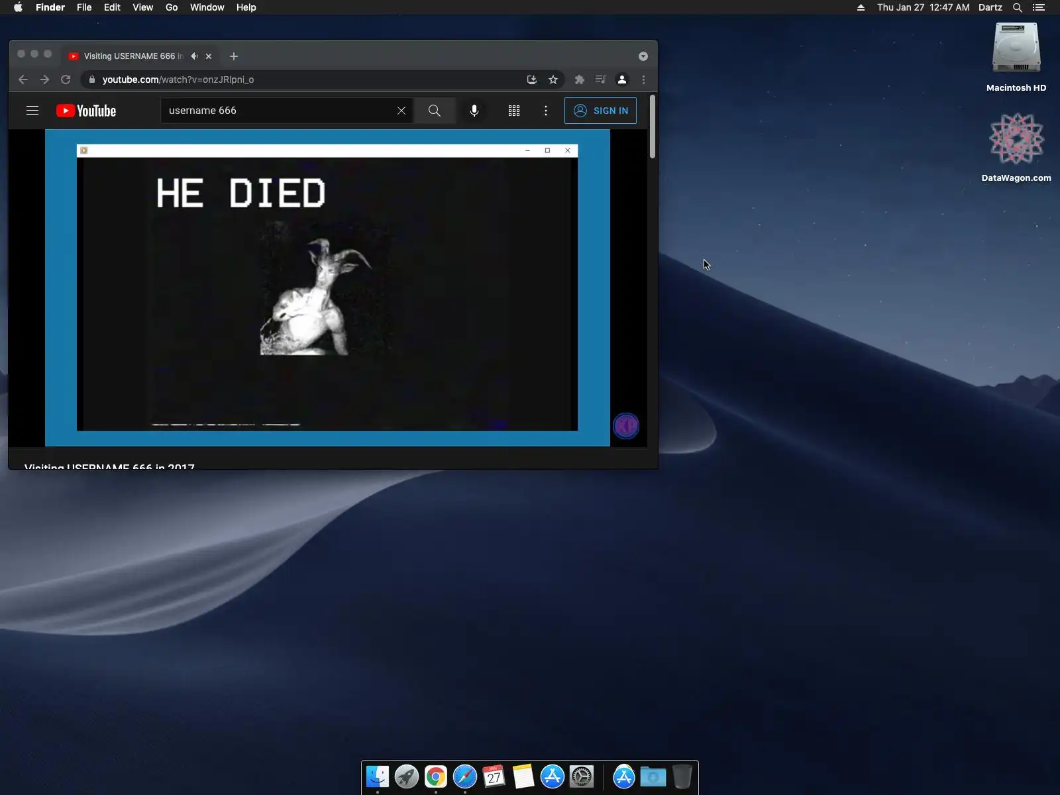Open the Finder menu
This screenshot has width=1060, height=795.
pos(50,7)
